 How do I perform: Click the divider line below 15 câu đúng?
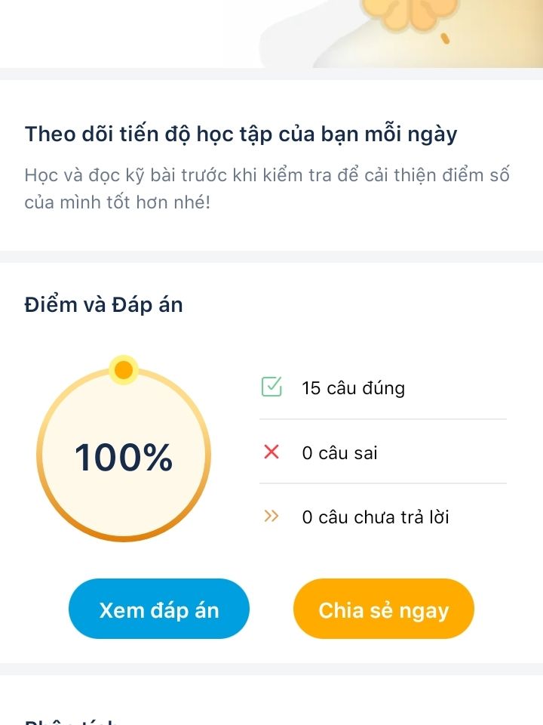click(x=383, y=419)
